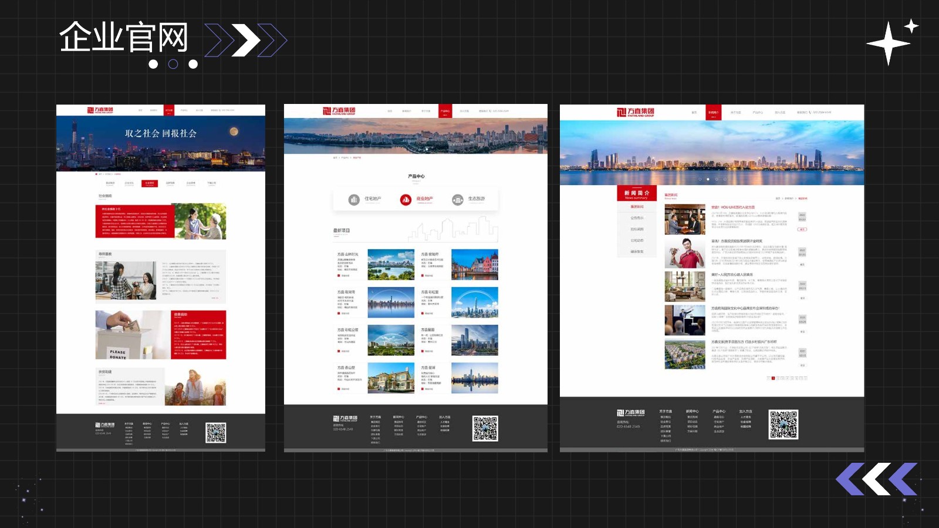Screen dimensions: 939x528
Task: Select the active second carousel dot on right banner
Action: [708, 179]
